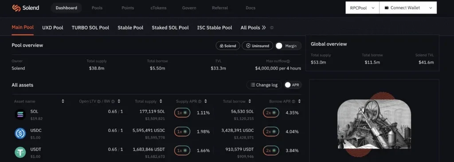Screen dimensions: 454x162
Task: Click the Solend logo icon
Action: (16, 8)
